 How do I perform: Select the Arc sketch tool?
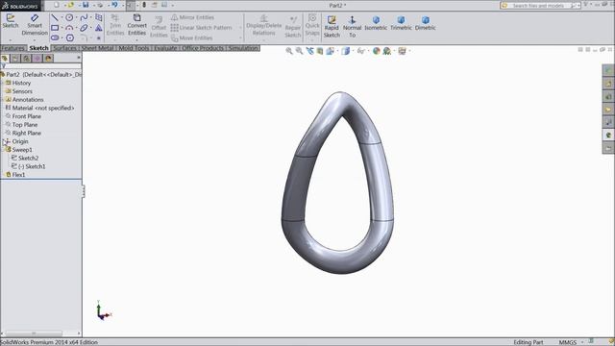click(69, 28)
